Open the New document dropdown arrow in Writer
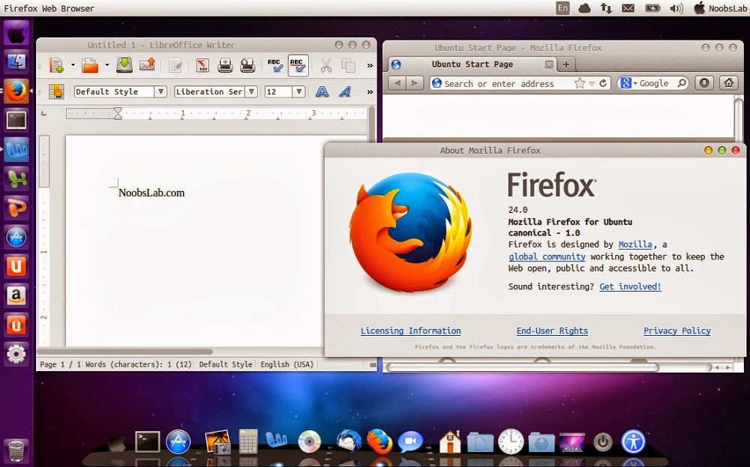The height and width of the screenshot is (467, 750). (x=73, y=65)
